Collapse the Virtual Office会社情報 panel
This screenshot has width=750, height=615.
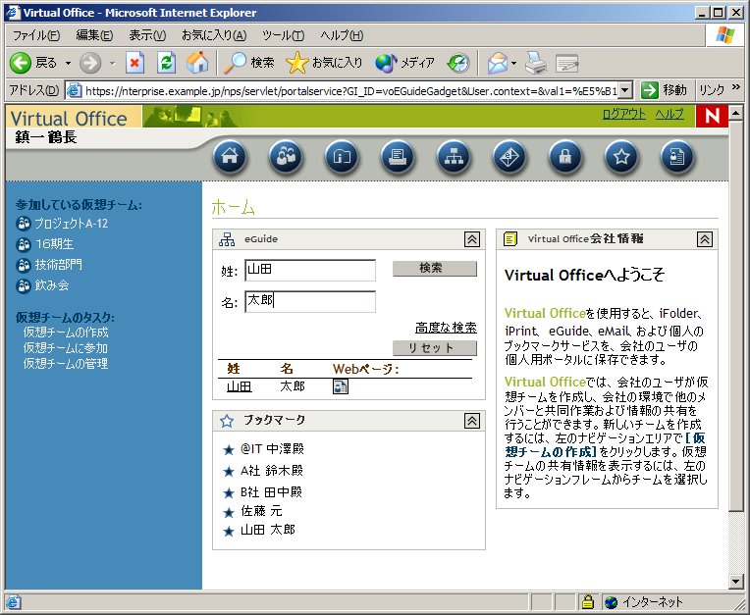(x=705, y=239)
